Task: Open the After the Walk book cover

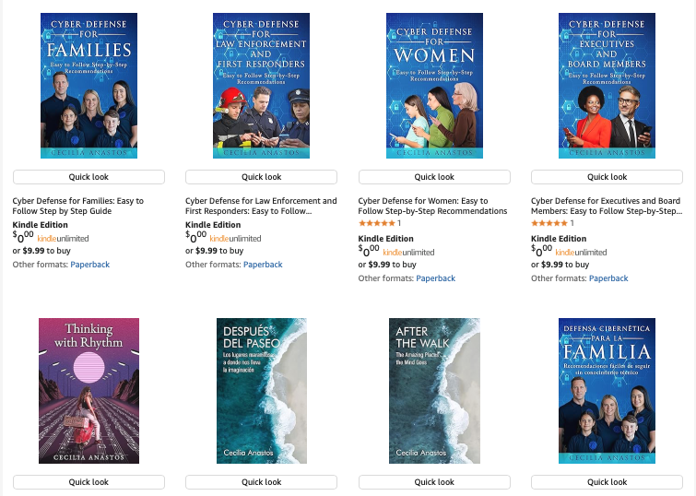Action: 434,391
